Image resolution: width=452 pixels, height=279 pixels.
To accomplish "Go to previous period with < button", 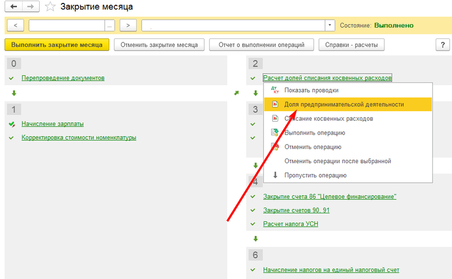I will pos(15,26).
